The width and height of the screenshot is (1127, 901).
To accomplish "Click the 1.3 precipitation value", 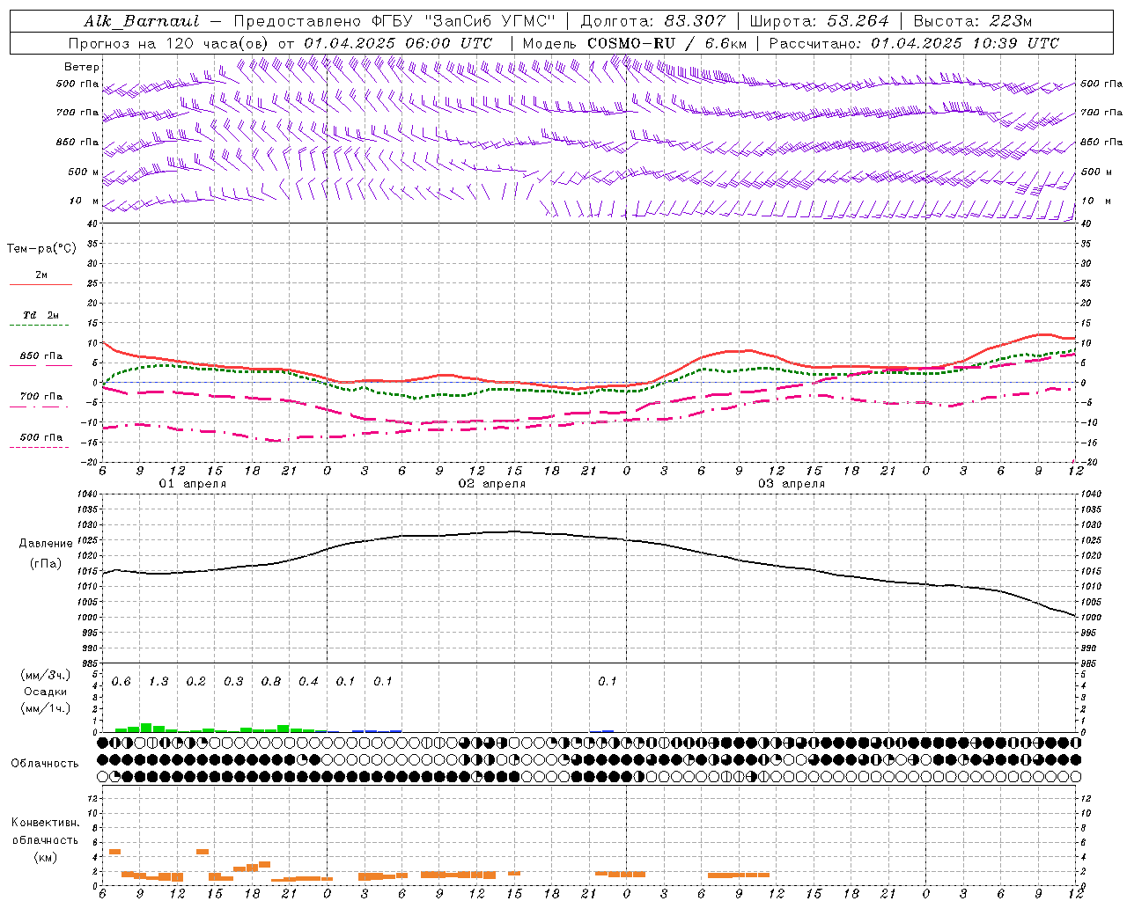I will click(158, 682).
